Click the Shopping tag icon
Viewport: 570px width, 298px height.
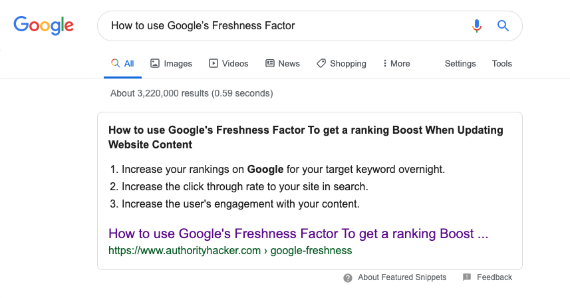click(x=321, y=64)
